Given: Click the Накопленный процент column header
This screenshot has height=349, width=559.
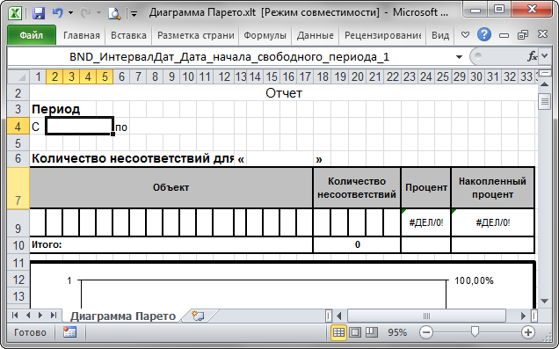Looking at the screenshot, I should 492,187.
